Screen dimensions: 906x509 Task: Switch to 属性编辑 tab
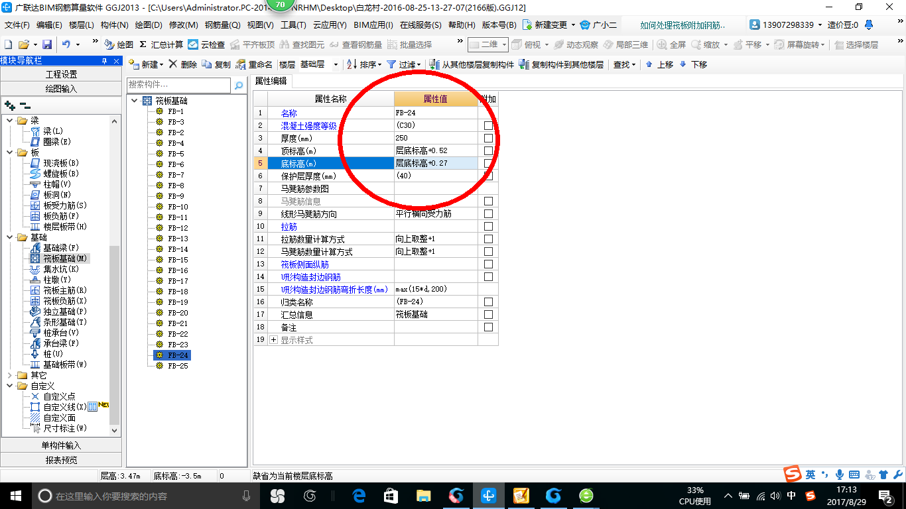tap(271, 81)
